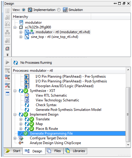This screenshot has height=158, width=132.
Task: Expand the sidebar overflow double chevron
Action: point(7,55)
